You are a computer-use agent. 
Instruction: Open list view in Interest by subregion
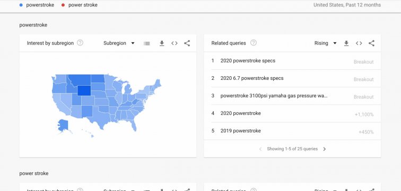pos(147,43)
